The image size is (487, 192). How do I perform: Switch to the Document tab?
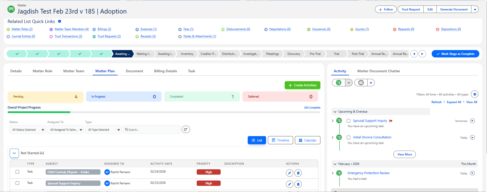(x=134, y=71)
